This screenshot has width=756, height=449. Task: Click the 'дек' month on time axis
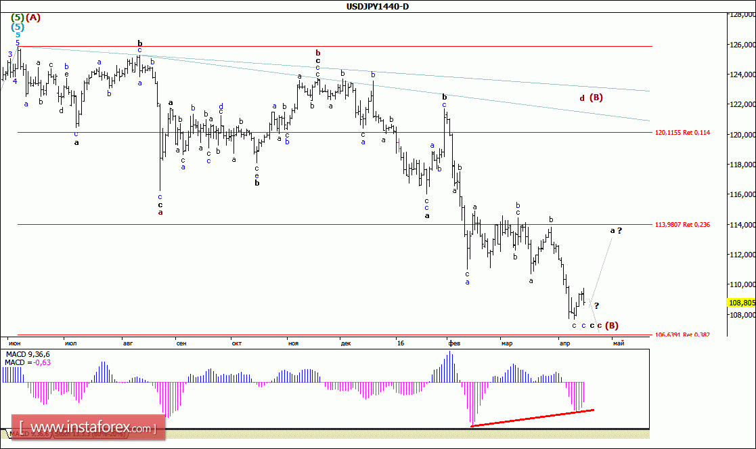(x=346, y=343)
